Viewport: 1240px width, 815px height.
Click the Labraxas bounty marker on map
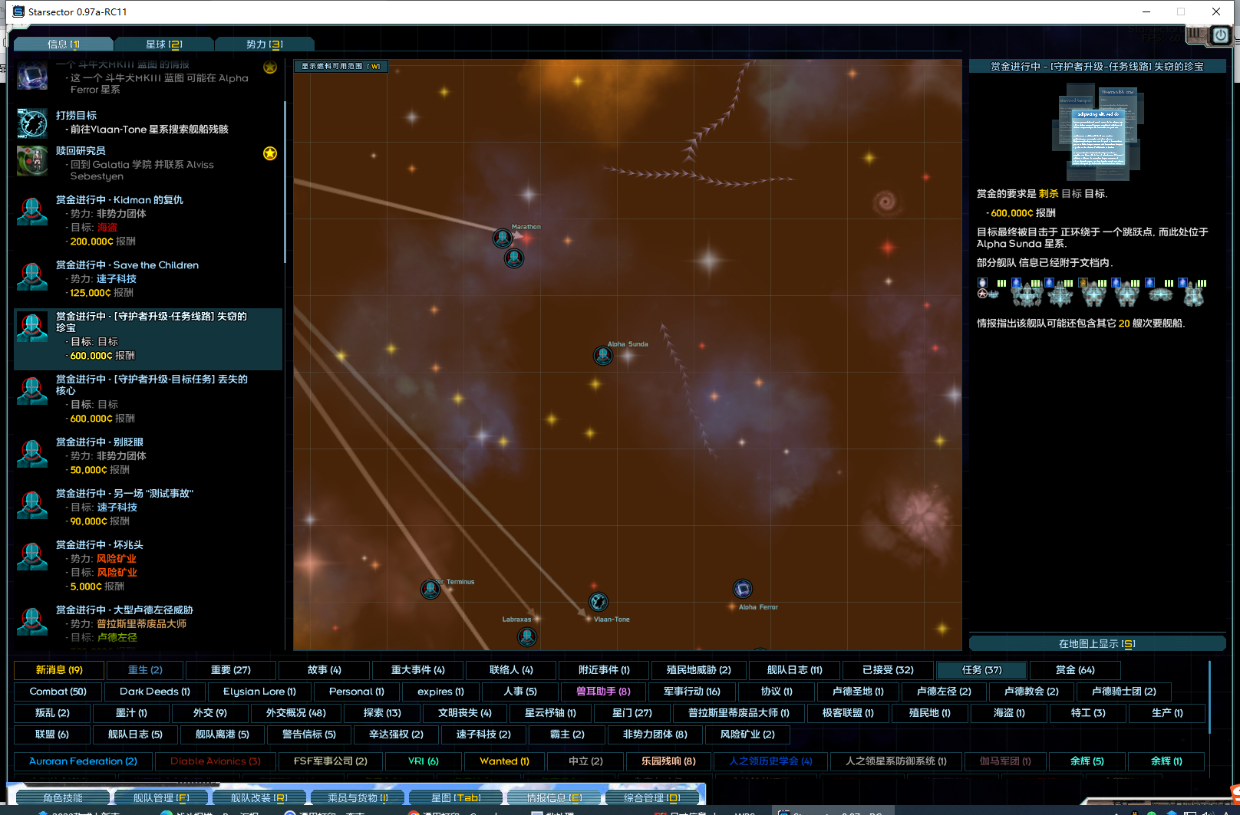(x=526, y=636)
